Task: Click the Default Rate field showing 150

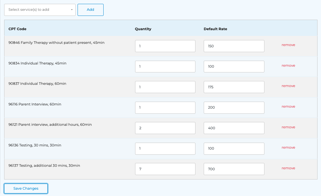Action: (x=234, y=46)
